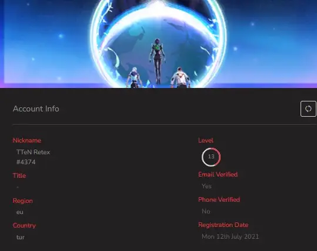Click the Country label
Image resolution: width=317 pixels, height=251 pixels.
click(x=24, y=225)
